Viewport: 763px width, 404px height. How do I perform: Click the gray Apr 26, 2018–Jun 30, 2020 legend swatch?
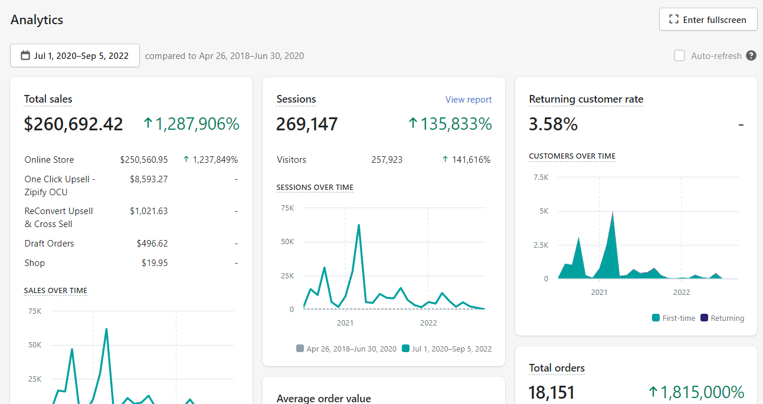300,349
